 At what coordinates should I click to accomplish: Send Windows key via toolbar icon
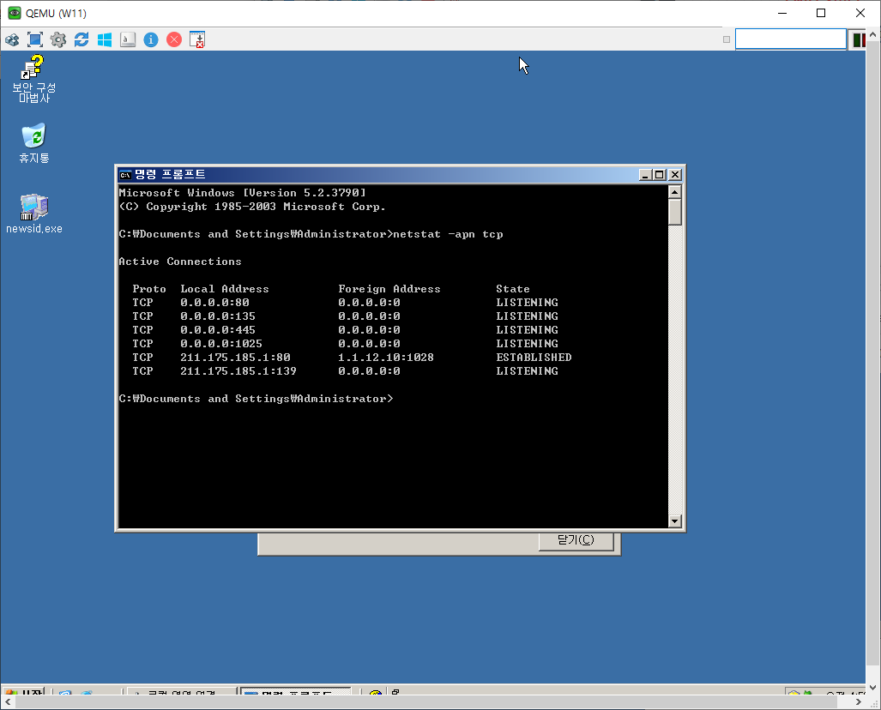click(105, 40)
